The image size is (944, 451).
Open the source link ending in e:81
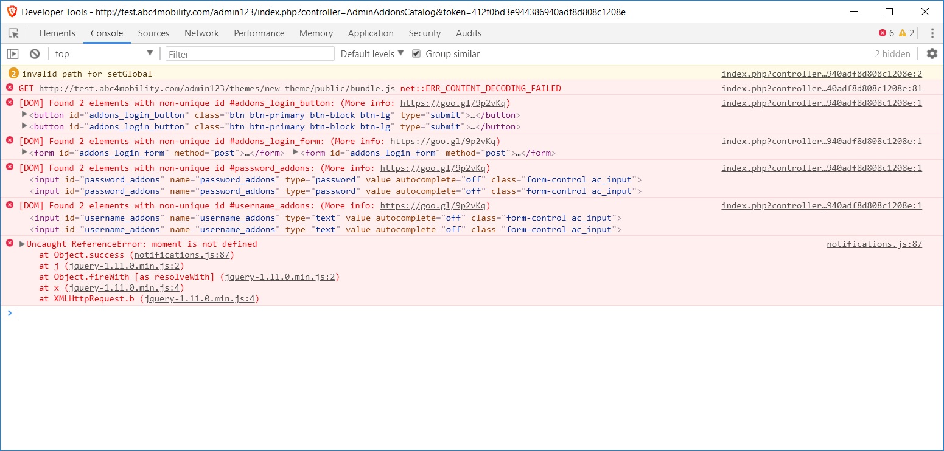click(822, 88)
